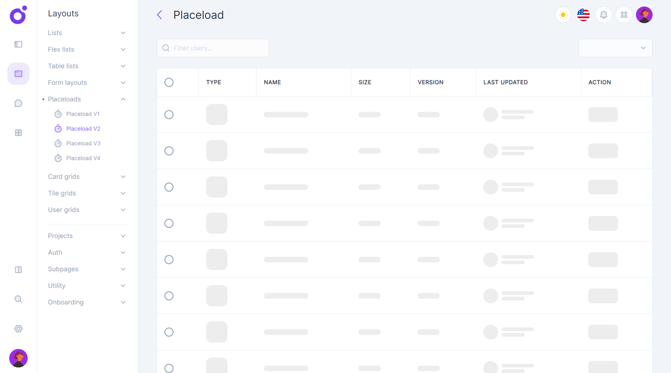Open the search icon in sidebar
The height and width of the screenshot is (373, 671).
coord(18,299)
